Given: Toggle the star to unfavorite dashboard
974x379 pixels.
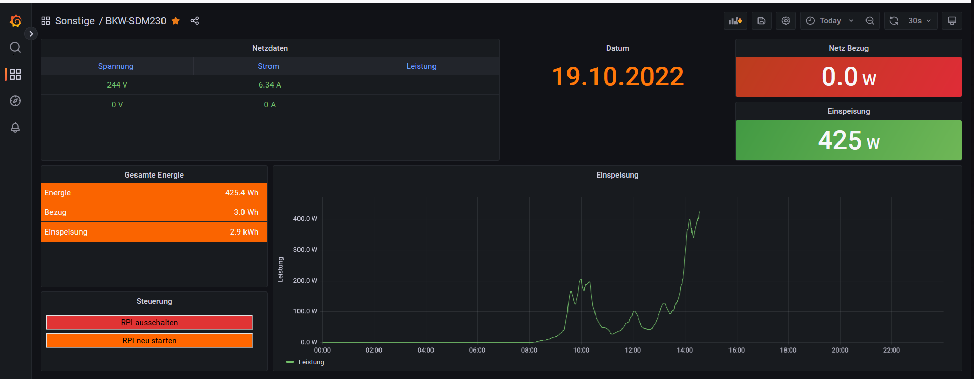Looking at the screenshot, I should [176, 21].
